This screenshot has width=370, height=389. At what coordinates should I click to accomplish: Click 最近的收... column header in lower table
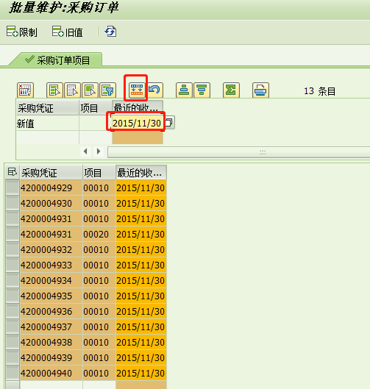(141, 172)
